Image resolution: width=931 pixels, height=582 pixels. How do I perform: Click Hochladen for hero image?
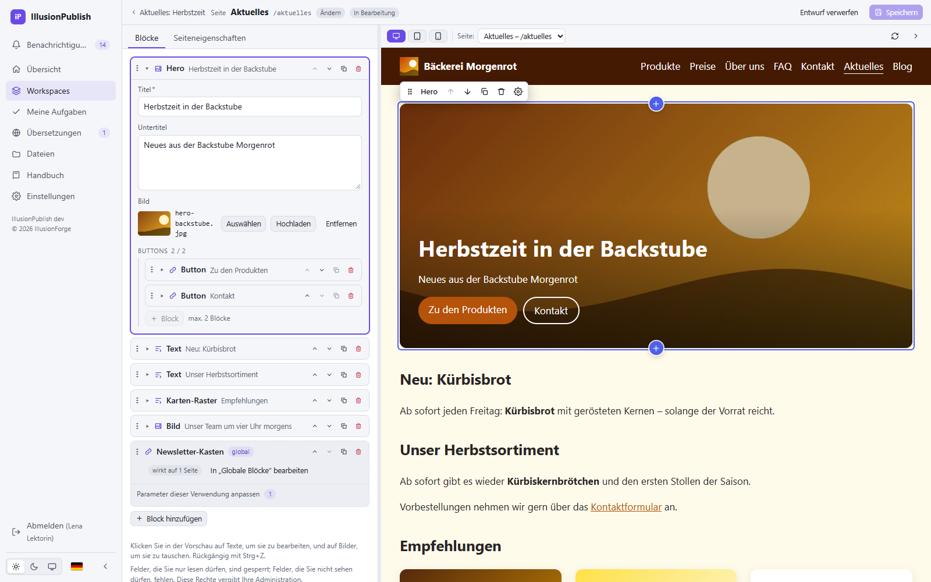tap(293, 224)
